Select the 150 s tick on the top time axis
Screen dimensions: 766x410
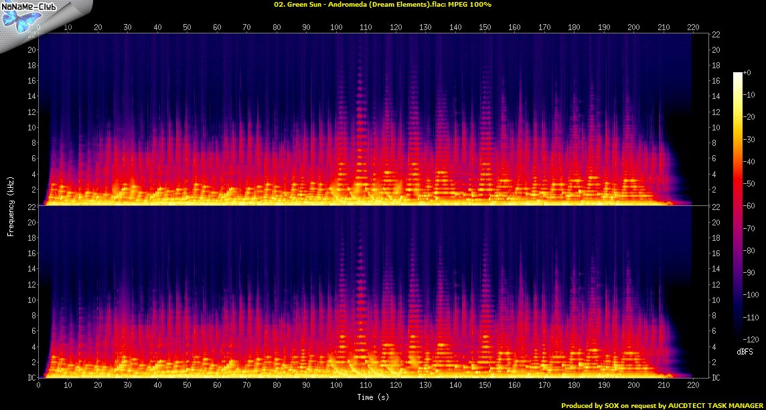[485, 27]
